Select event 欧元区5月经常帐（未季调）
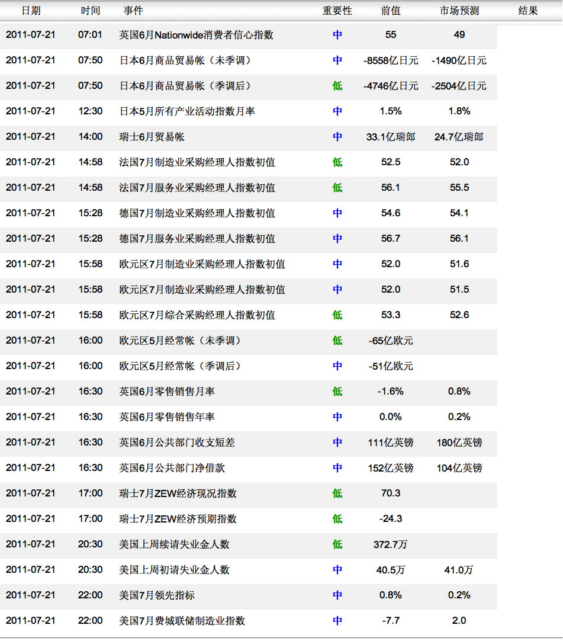 pos(181,341)
